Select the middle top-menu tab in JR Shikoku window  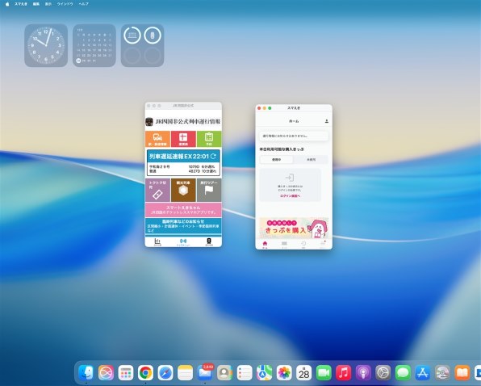click(x=183, y=241)
